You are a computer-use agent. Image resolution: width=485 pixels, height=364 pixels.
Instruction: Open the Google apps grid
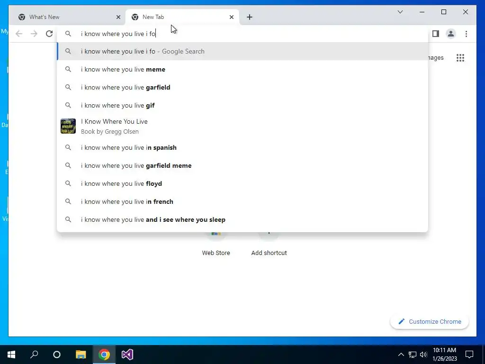tap(460, 57)
